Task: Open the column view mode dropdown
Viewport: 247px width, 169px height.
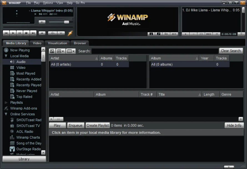Action: coord(71,51)
